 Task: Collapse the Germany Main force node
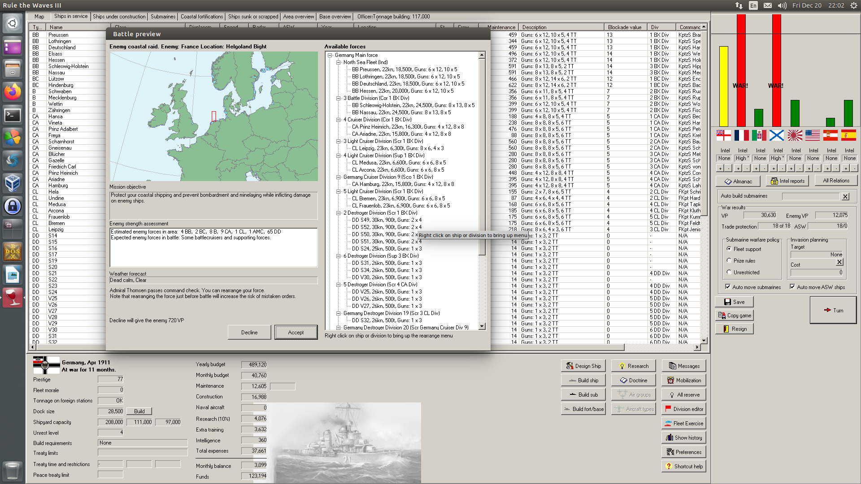click(x=330, y=55)
